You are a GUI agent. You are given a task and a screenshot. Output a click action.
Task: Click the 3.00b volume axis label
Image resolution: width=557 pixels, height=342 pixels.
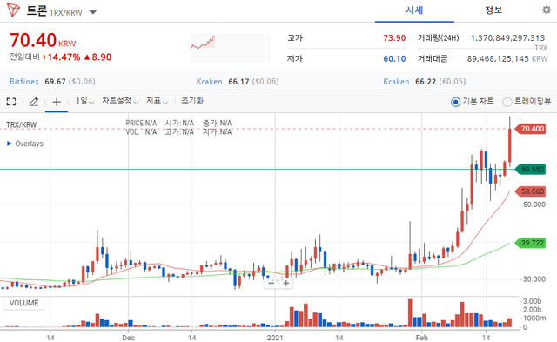[x=532, y=301]
